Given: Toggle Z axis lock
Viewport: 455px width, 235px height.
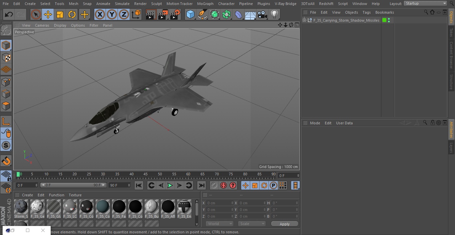Looking at the screenshot, I should pos(124,14).
